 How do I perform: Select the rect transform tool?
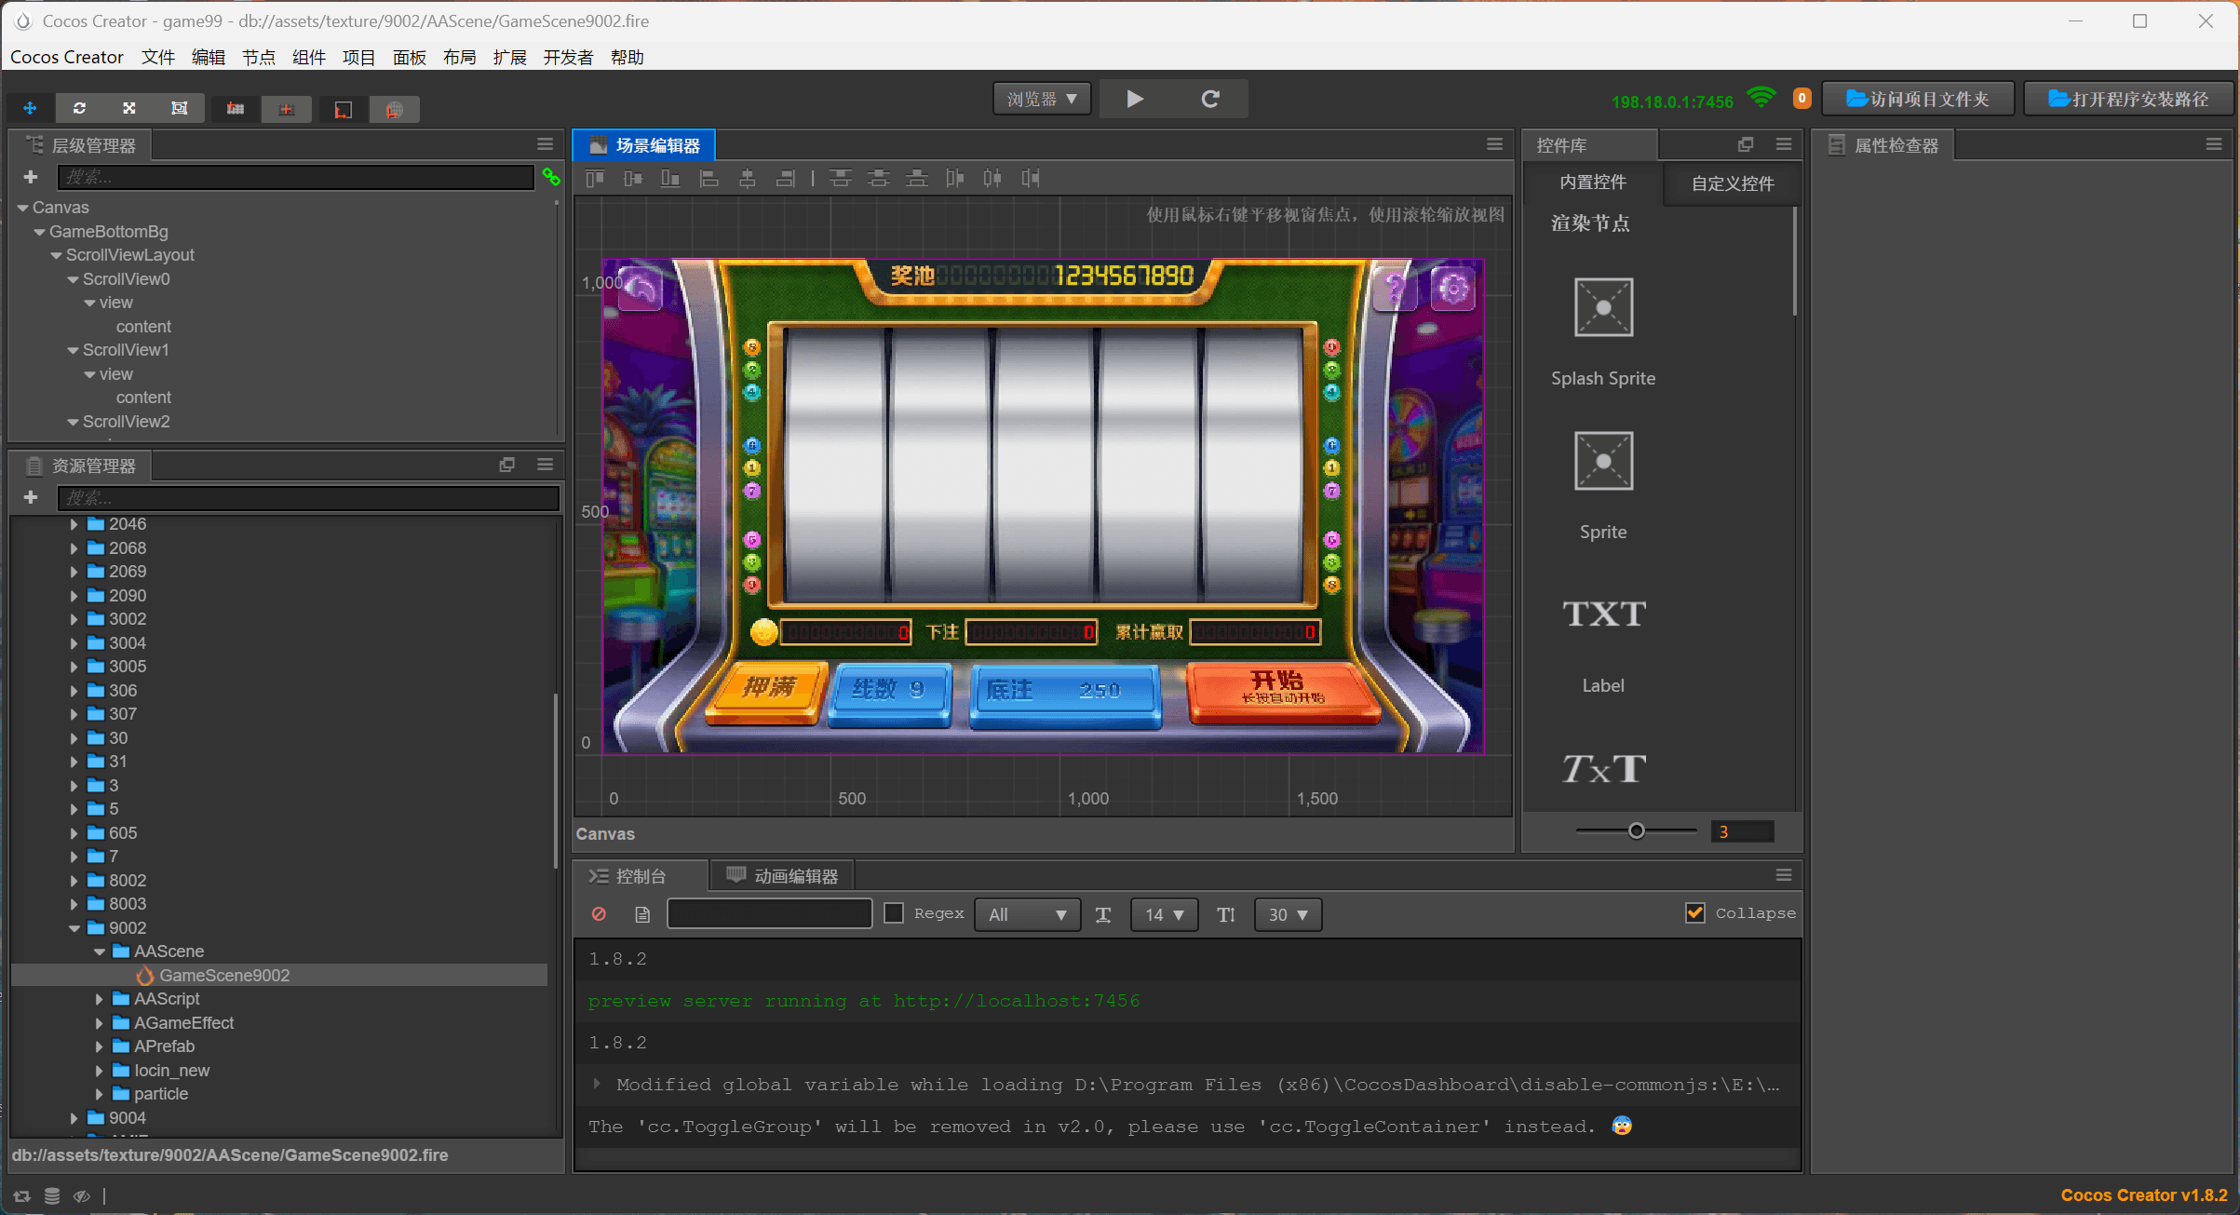(180, 109)
